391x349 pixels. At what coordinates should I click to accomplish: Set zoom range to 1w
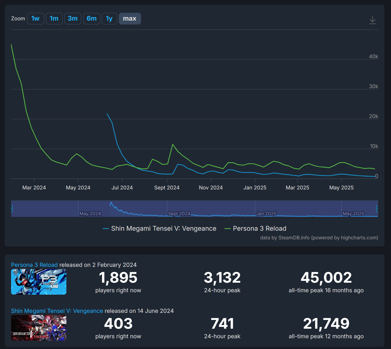tap(36, 19)
